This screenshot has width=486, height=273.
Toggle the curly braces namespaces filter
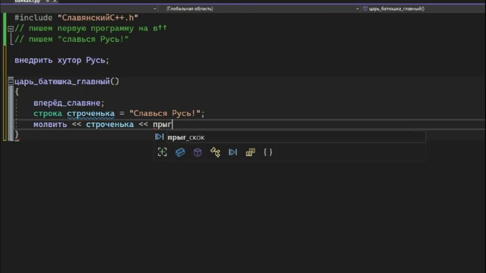pos(268,152)
